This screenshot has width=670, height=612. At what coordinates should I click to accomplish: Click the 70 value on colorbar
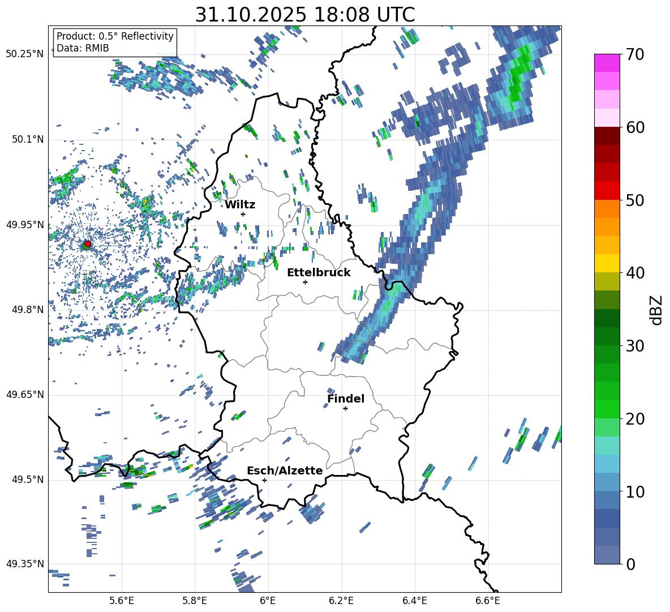coord(635,55)
